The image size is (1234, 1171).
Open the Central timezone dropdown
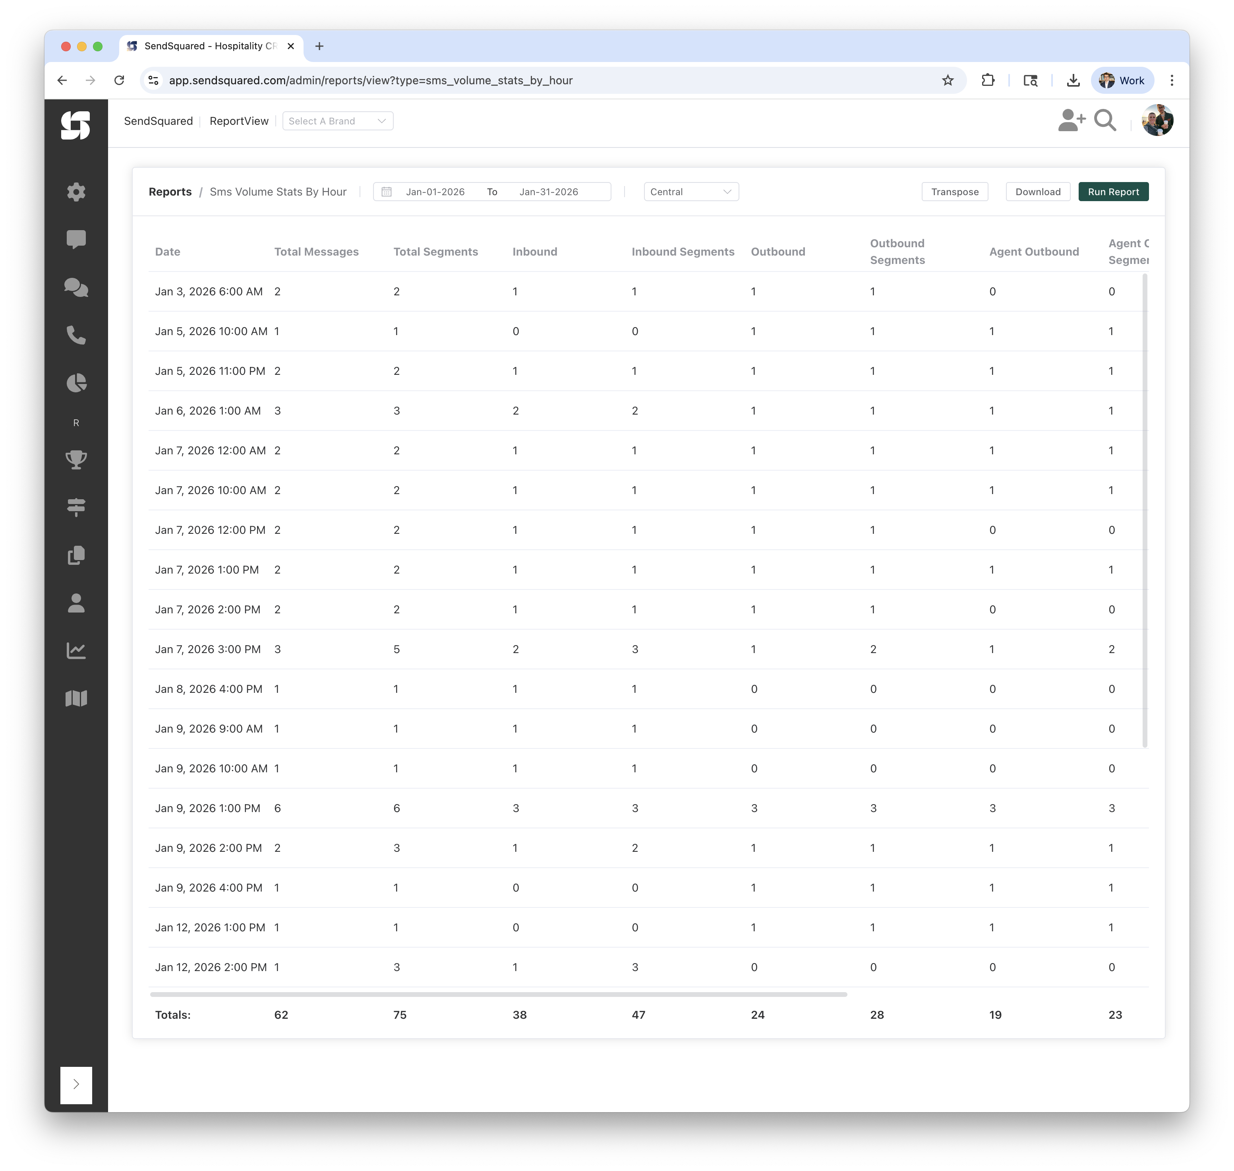click(690, 192)
